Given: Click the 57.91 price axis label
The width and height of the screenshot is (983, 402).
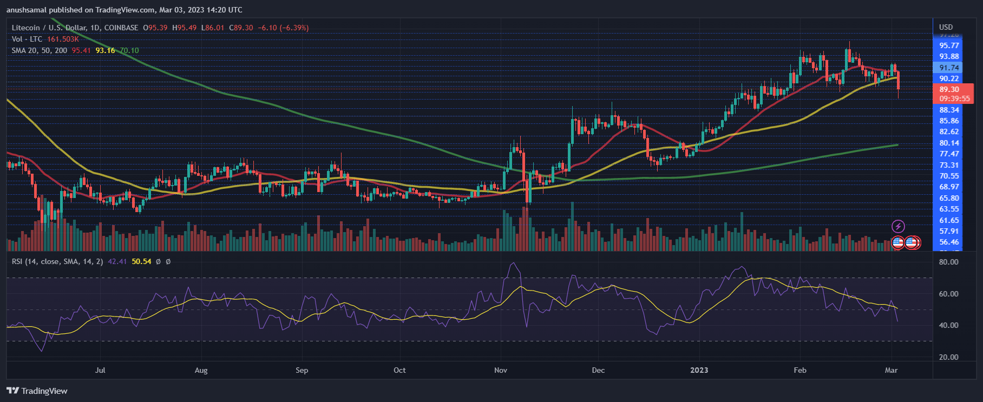Looking at the screenshot, I should pyautogui.click(x=949, y=231).
